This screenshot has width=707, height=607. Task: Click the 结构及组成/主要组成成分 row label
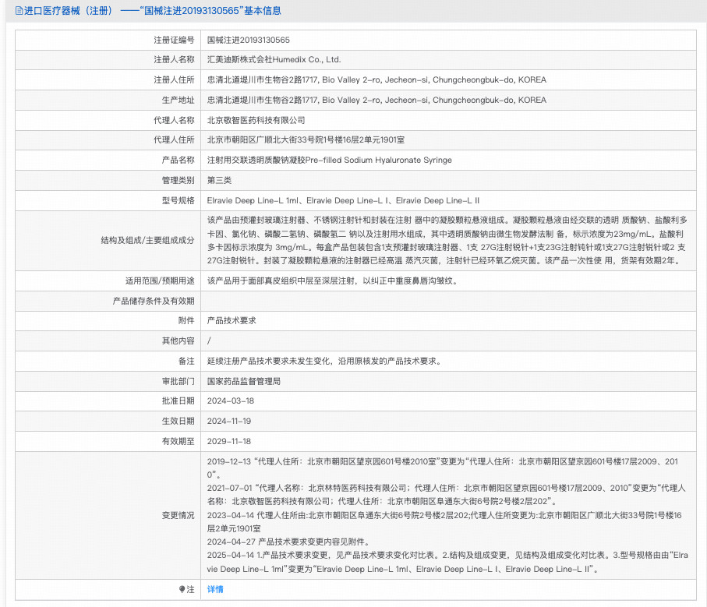click(147, 240)
